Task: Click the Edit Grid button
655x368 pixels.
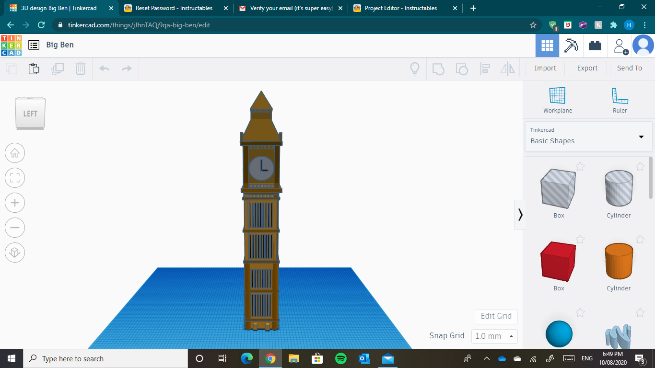Action: [x=496, y=316]
